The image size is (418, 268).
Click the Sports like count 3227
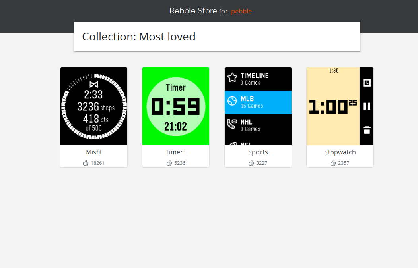tap(262, 163)
